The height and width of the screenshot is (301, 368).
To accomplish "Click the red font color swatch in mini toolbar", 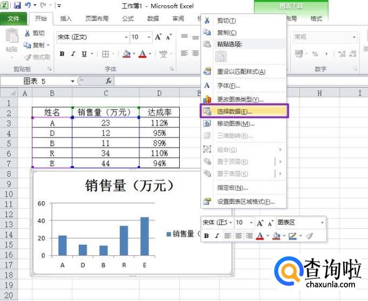I will click(260, 236).
